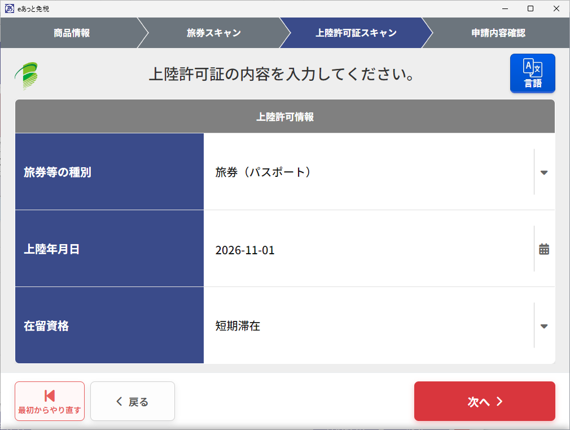Click the eあっと免税 app icon in title bar
The image size is (570, 430).
point(10,8)
